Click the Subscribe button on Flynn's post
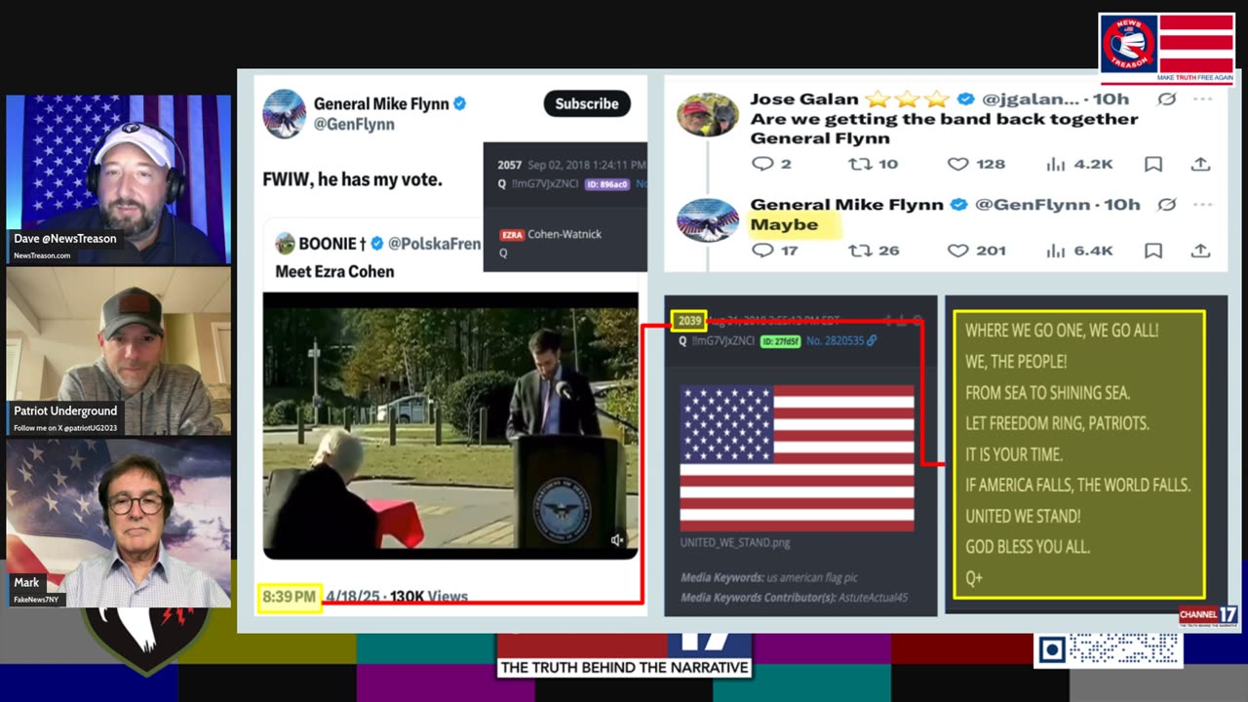Viewport: 1248px width, 702px height. tap(587, 103)
